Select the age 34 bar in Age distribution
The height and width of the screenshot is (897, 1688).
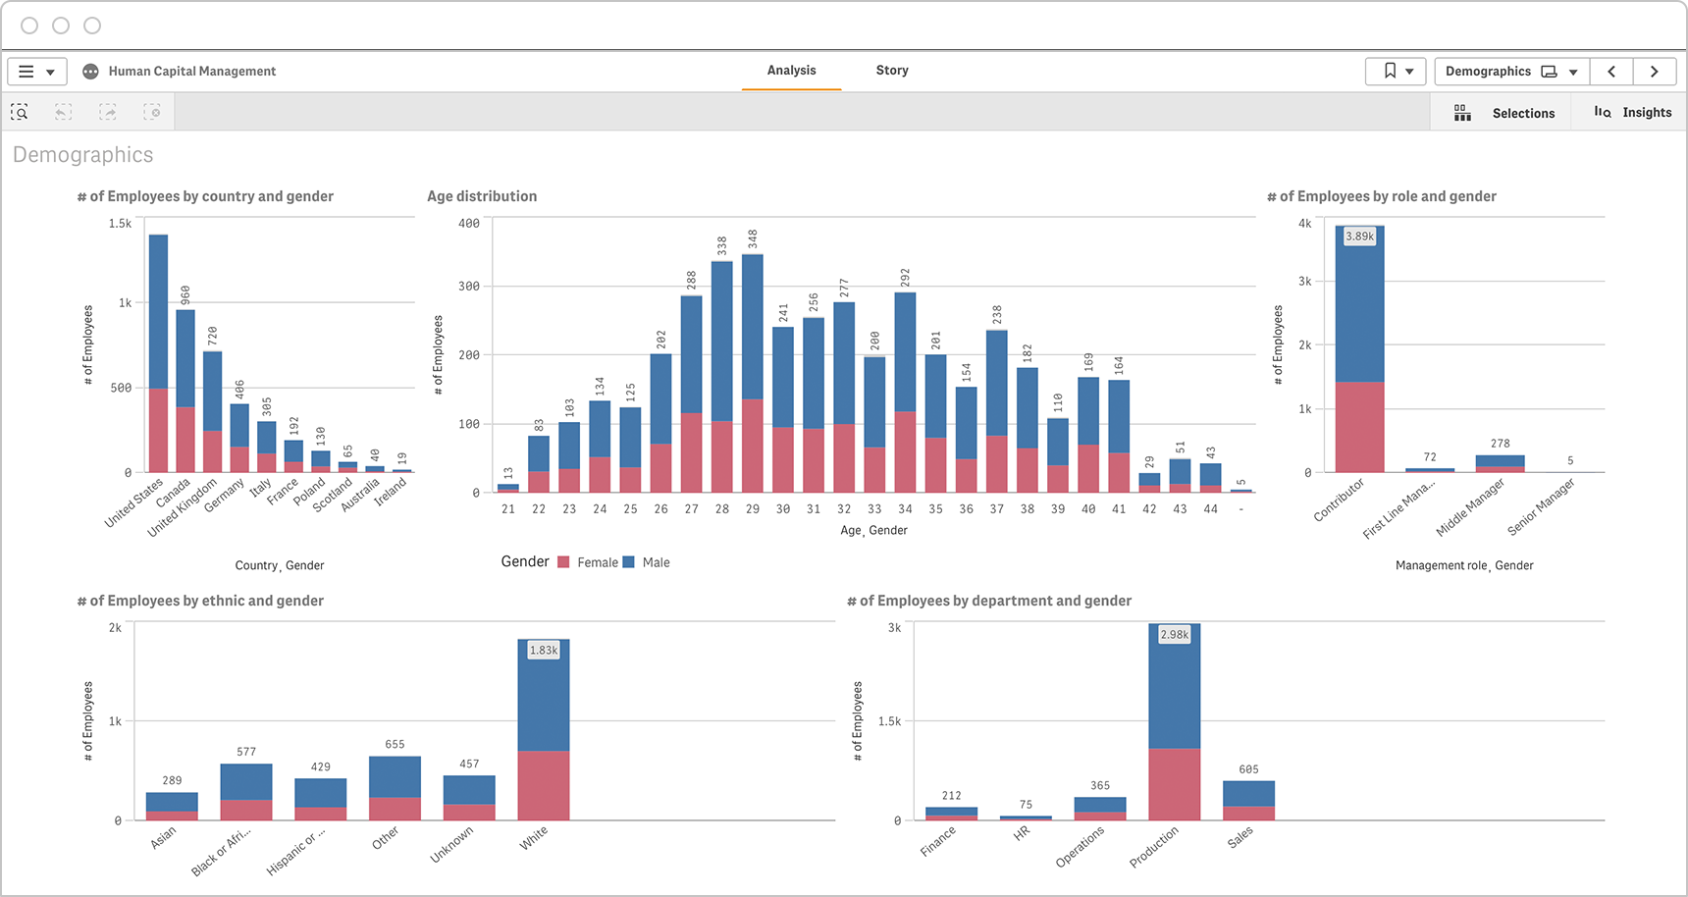tap(906, 393)
